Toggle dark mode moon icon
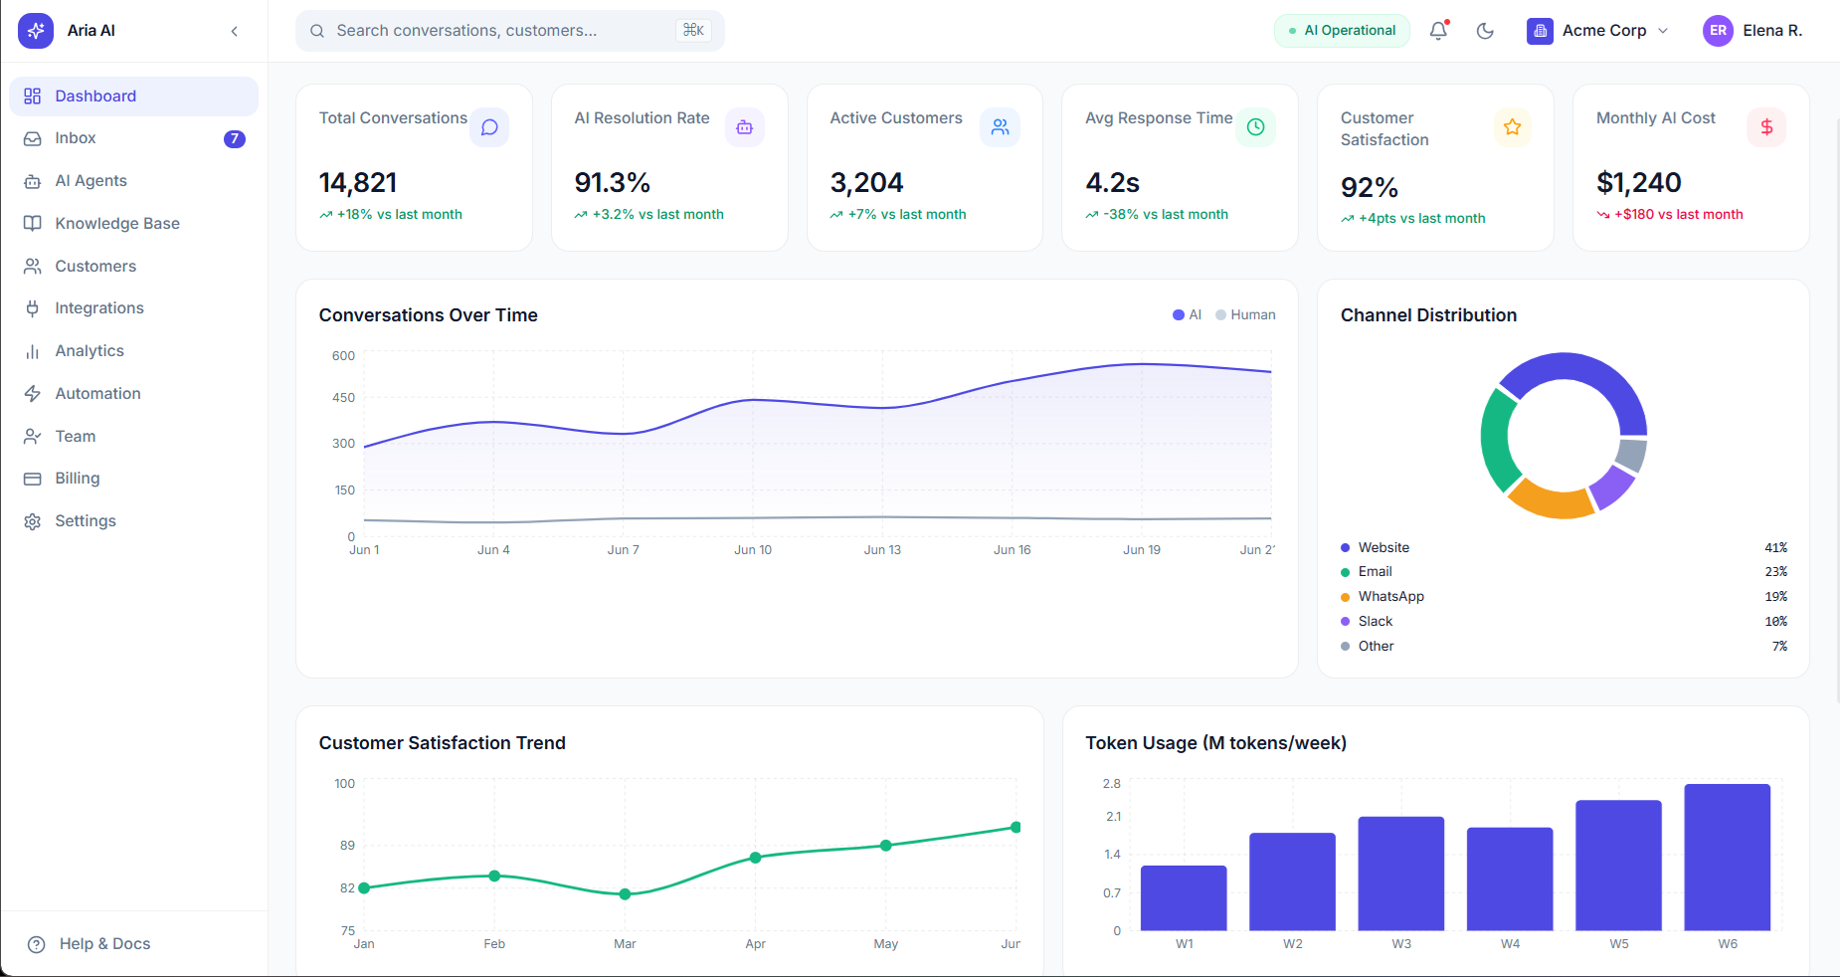 [x=1485, y=31]
